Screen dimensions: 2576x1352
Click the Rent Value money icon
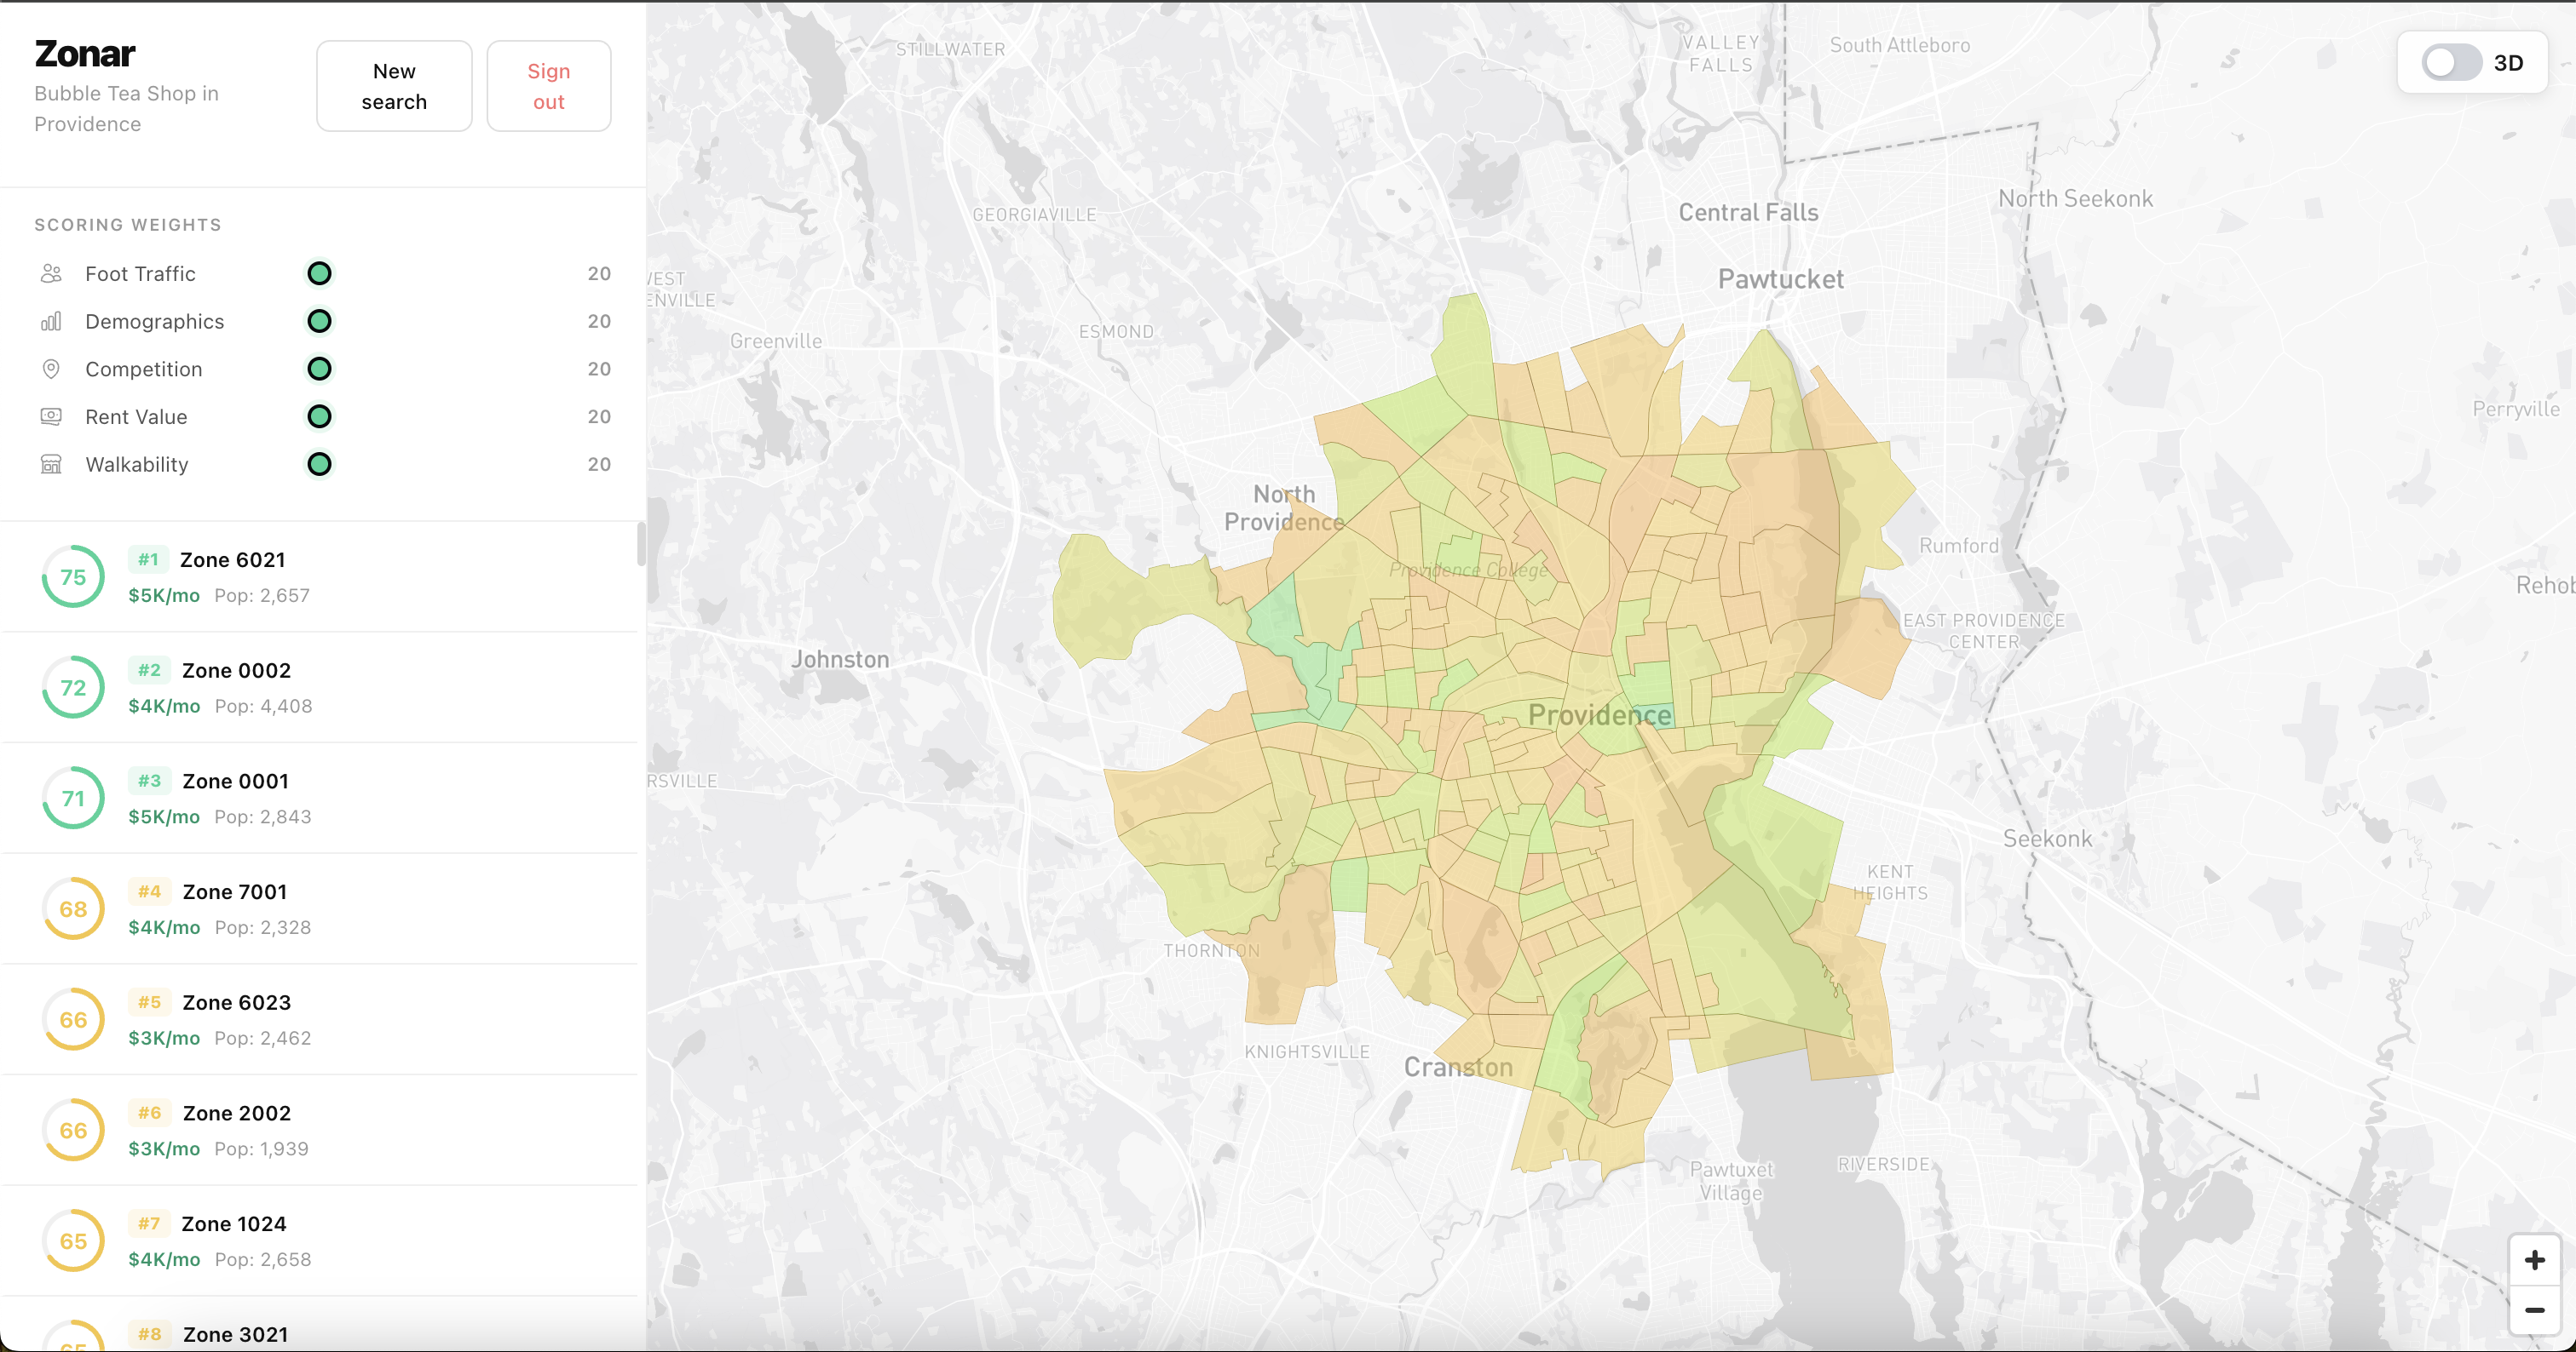(x=51, y=416)
